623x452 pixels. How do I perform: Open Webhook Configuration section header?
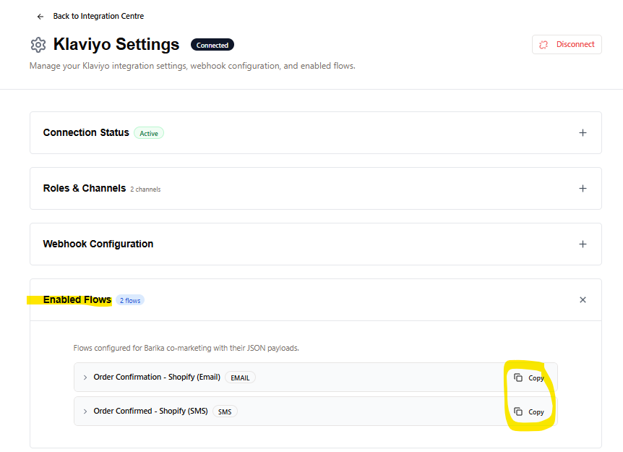(315, 244)
